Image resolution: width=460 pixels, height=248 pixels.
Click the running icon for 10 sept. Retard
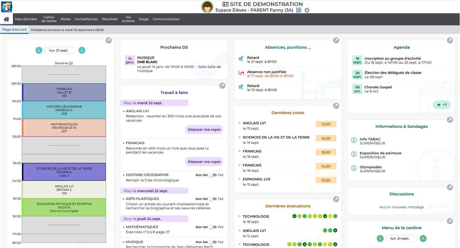click(241, 87)
